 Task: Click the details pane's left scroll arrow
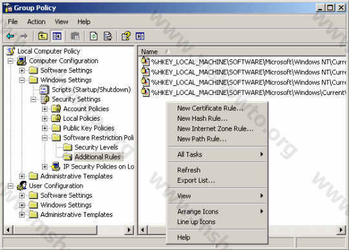[143, 230]
